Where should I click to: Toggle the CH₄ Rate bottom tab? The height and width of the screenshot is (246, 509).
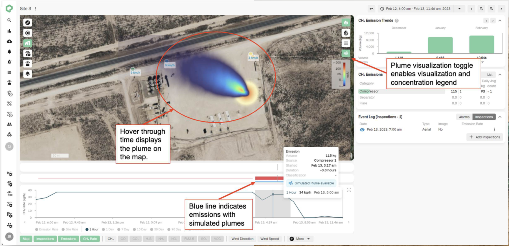coord(90,239)
